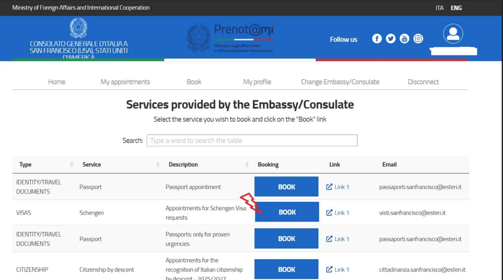Sort the table by the Type column
The height and width of the screenshot is (280, 503).
coord(72,164)
